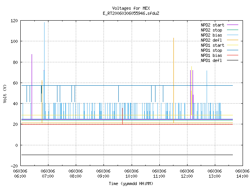
Task: Click the chart title 'Voltages for MEX'
Action: 131,8
